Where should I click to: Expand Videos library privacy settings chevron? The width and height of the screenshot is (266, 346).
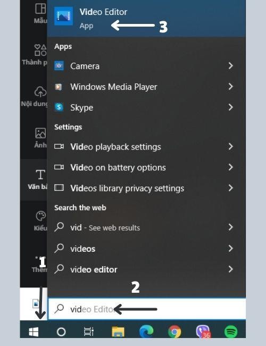230,188
